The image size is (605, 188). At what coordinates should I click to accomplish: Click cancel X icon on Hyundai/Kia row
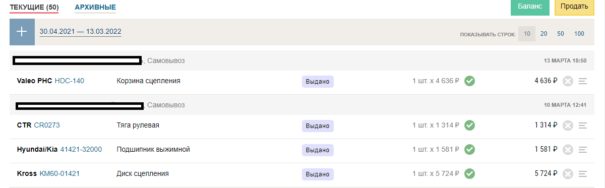coord(568,150)
